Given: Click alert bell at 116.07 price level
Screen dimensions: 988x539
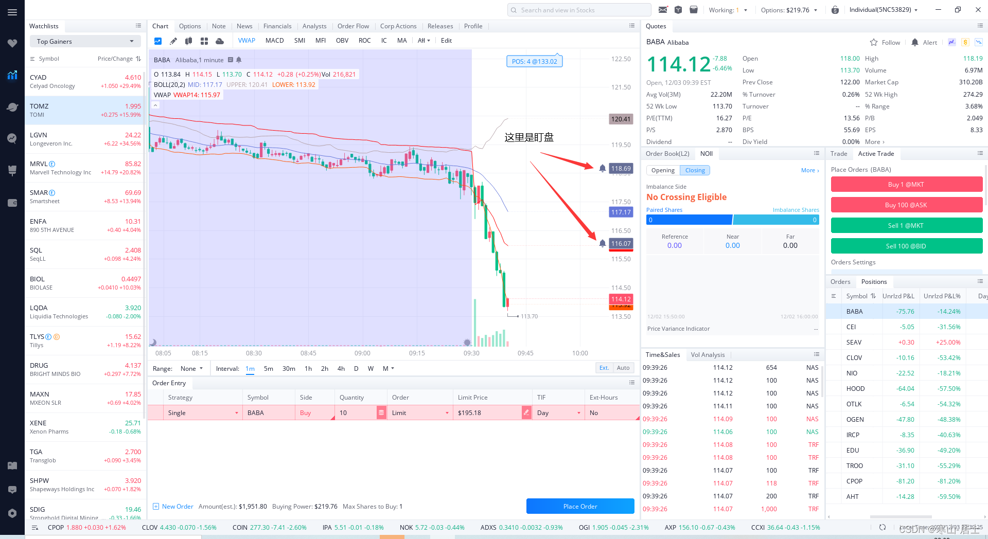Looking at the screenshot, I should [603, 243].
